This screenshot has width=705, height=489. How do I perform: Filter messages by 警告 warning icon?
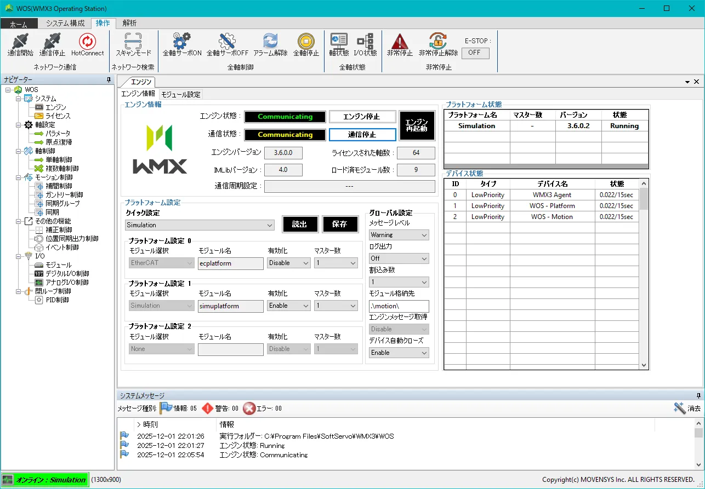click(x=208, y=408)
